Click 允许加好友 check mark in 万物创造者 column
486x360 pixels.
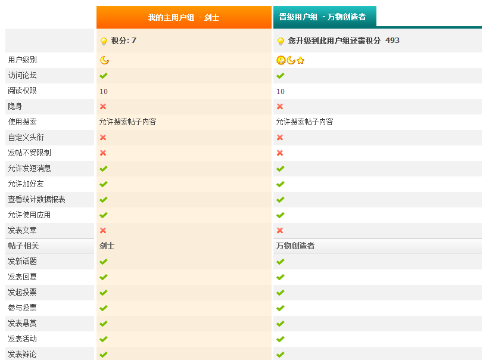coord(280,184)
